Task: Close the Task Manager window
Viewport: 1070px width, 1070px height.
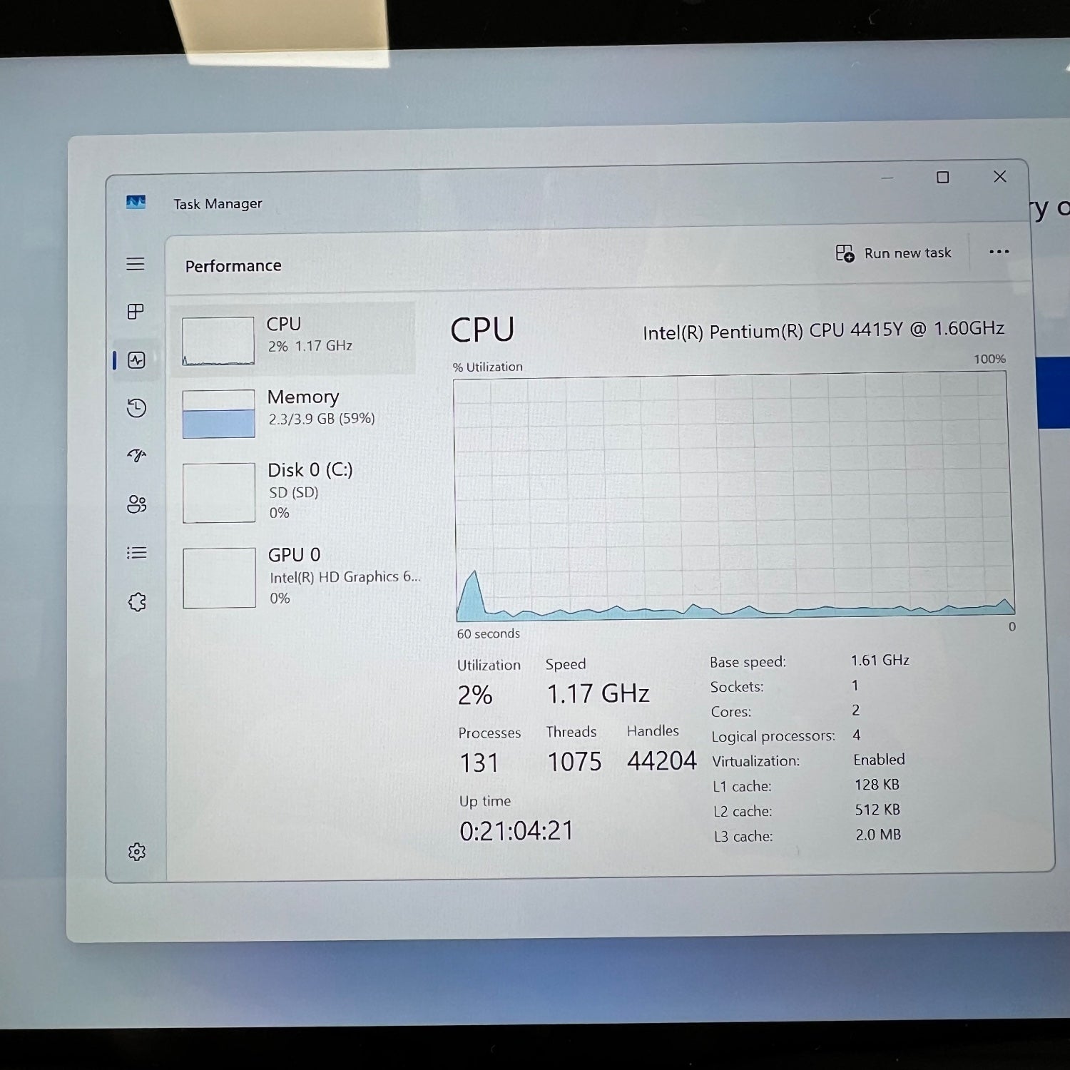Action: click(x=1000, y=176)
